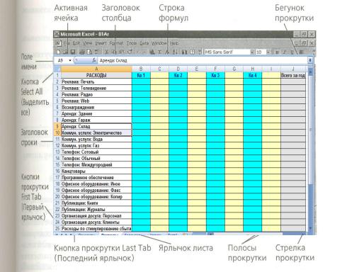Viewport: 347px width, 272px height.
Task: Select column header F
Action: (215, 69)
